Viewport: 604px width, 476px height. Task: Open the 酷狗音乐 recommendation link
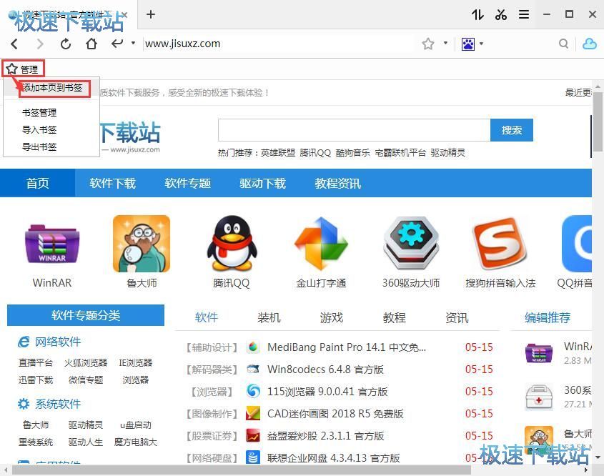click(353, 152)
